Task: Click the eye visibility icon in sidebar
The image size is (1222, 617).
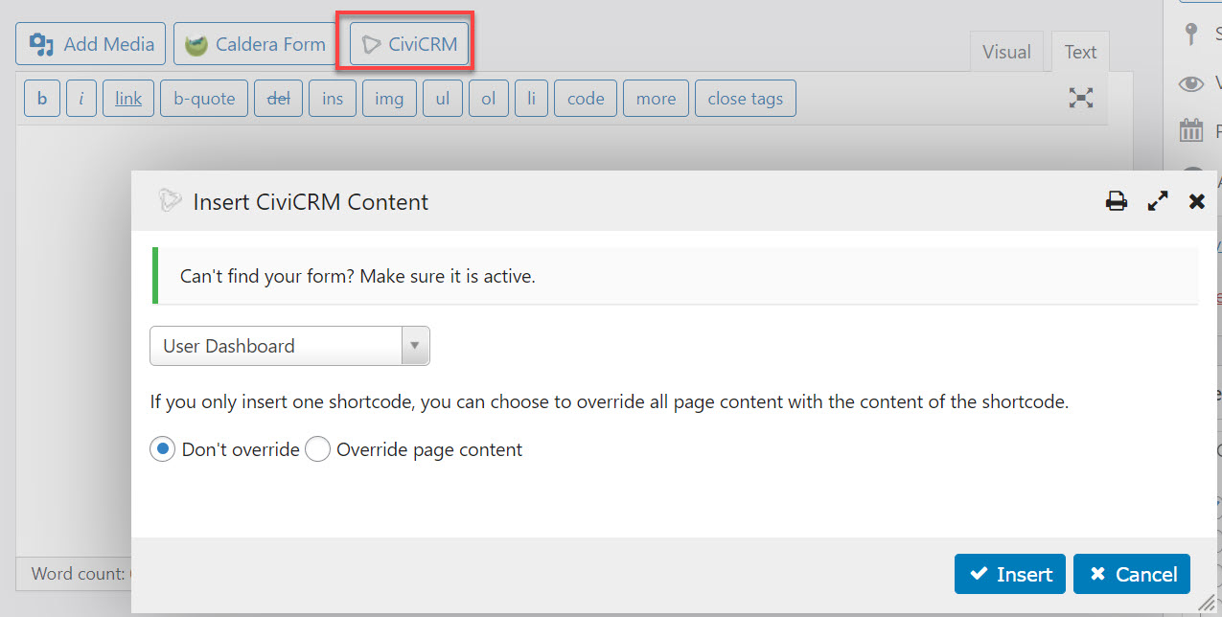Action: [1191, 83]
